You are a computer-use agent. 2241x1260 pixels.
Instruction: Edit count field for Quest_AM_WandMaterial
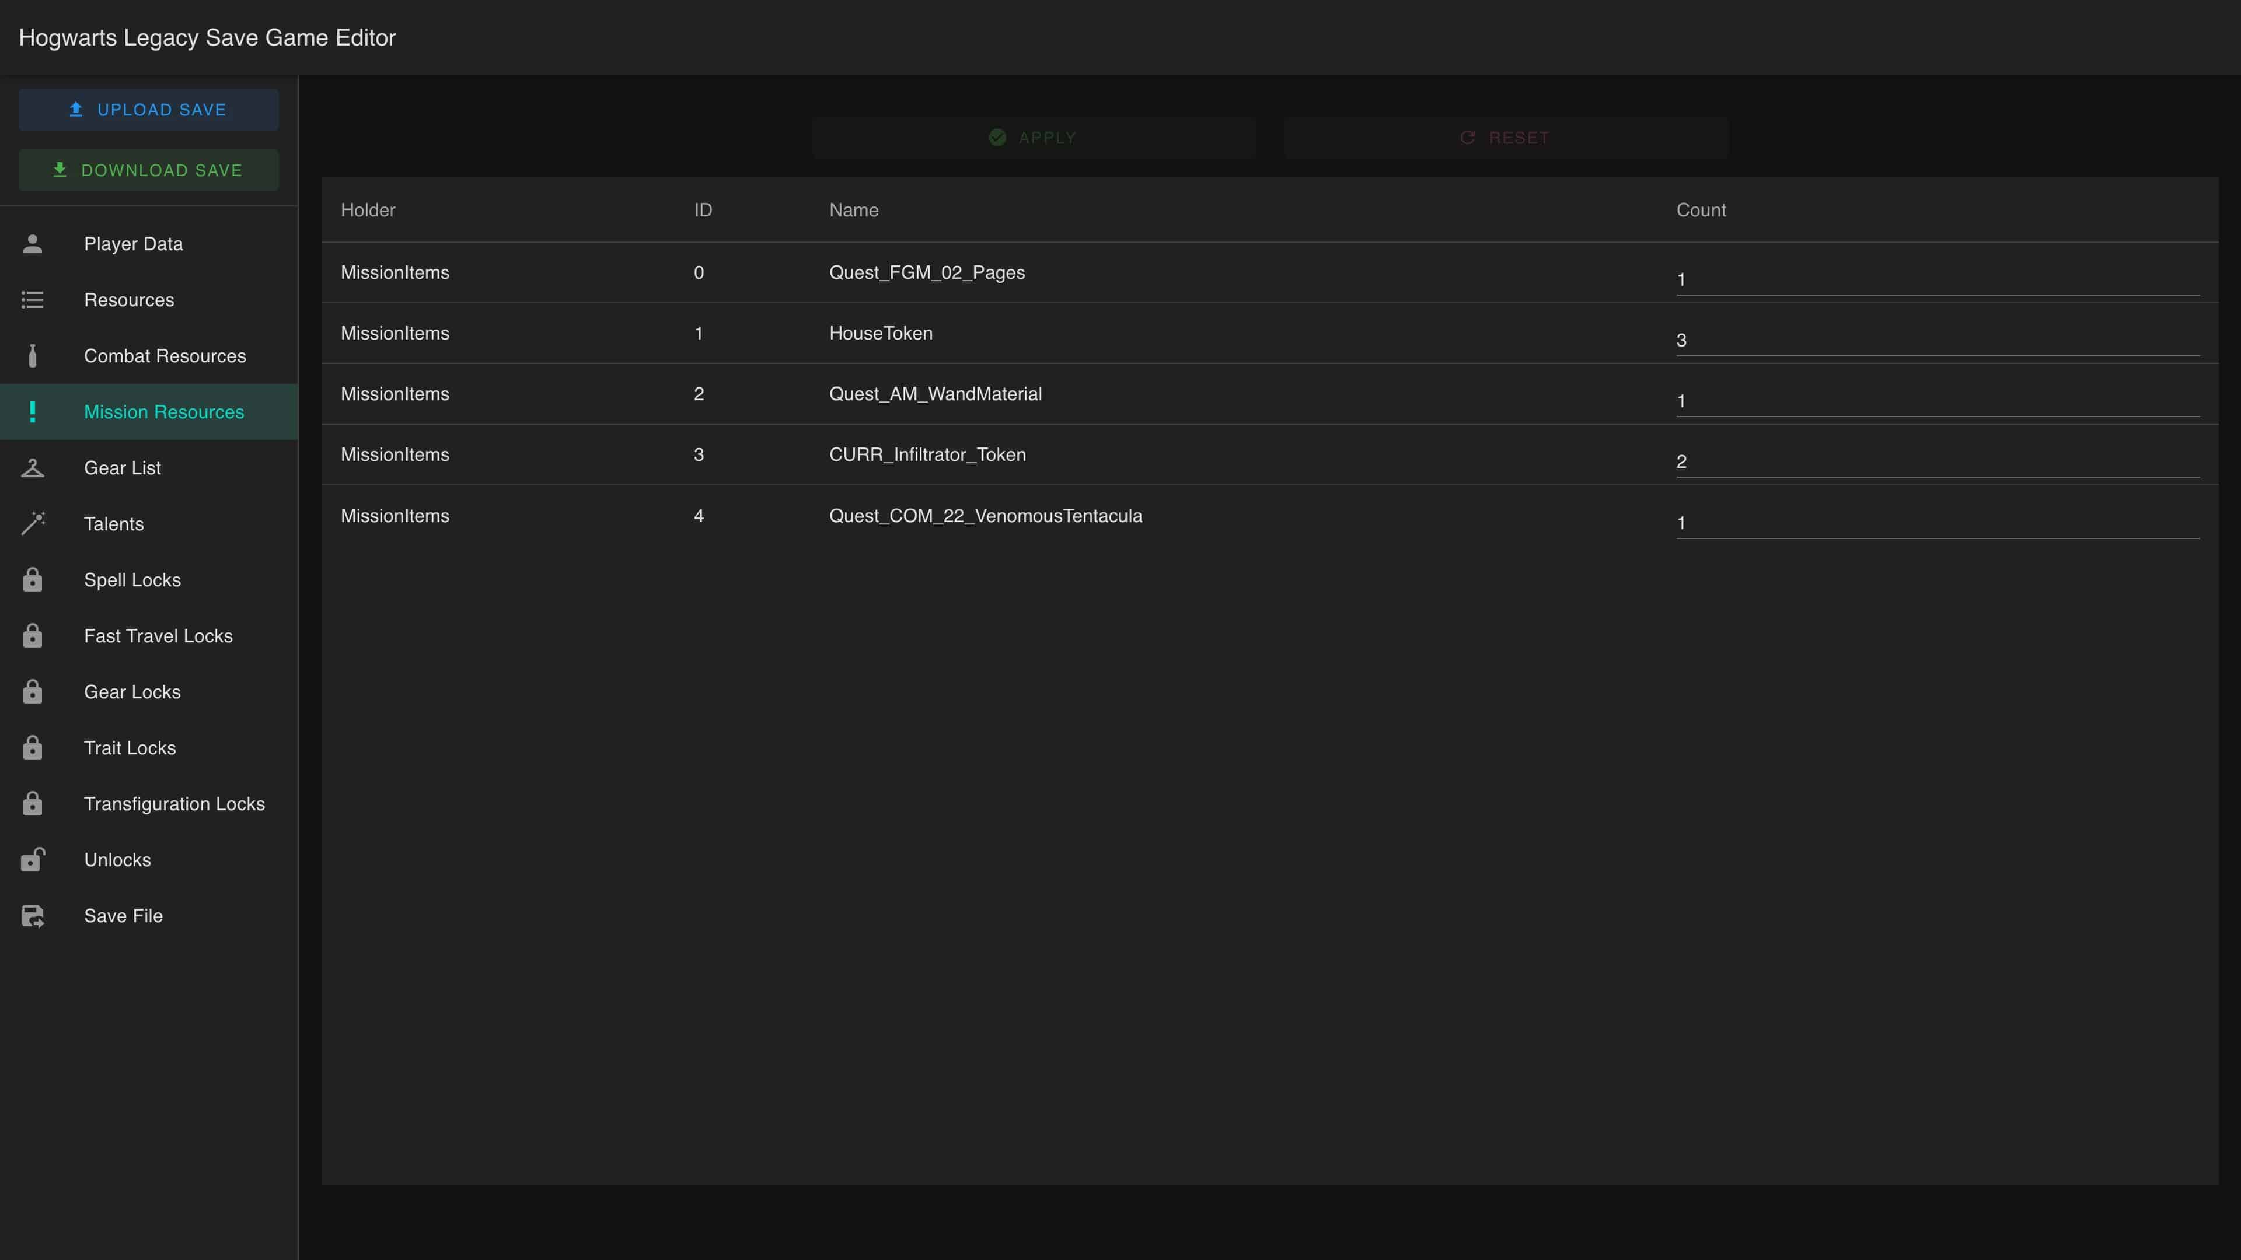[1938, 401]
